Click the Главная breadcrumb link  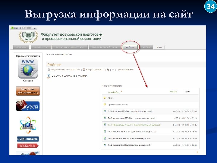(59, 54)
